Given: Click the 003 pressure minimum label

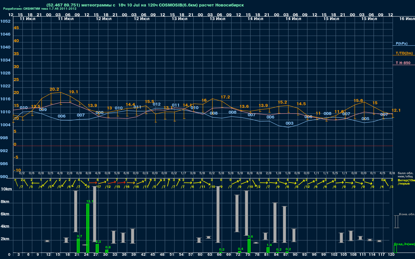Looking at the screenshot, I should pyautogui.click(x=290, y=123).
